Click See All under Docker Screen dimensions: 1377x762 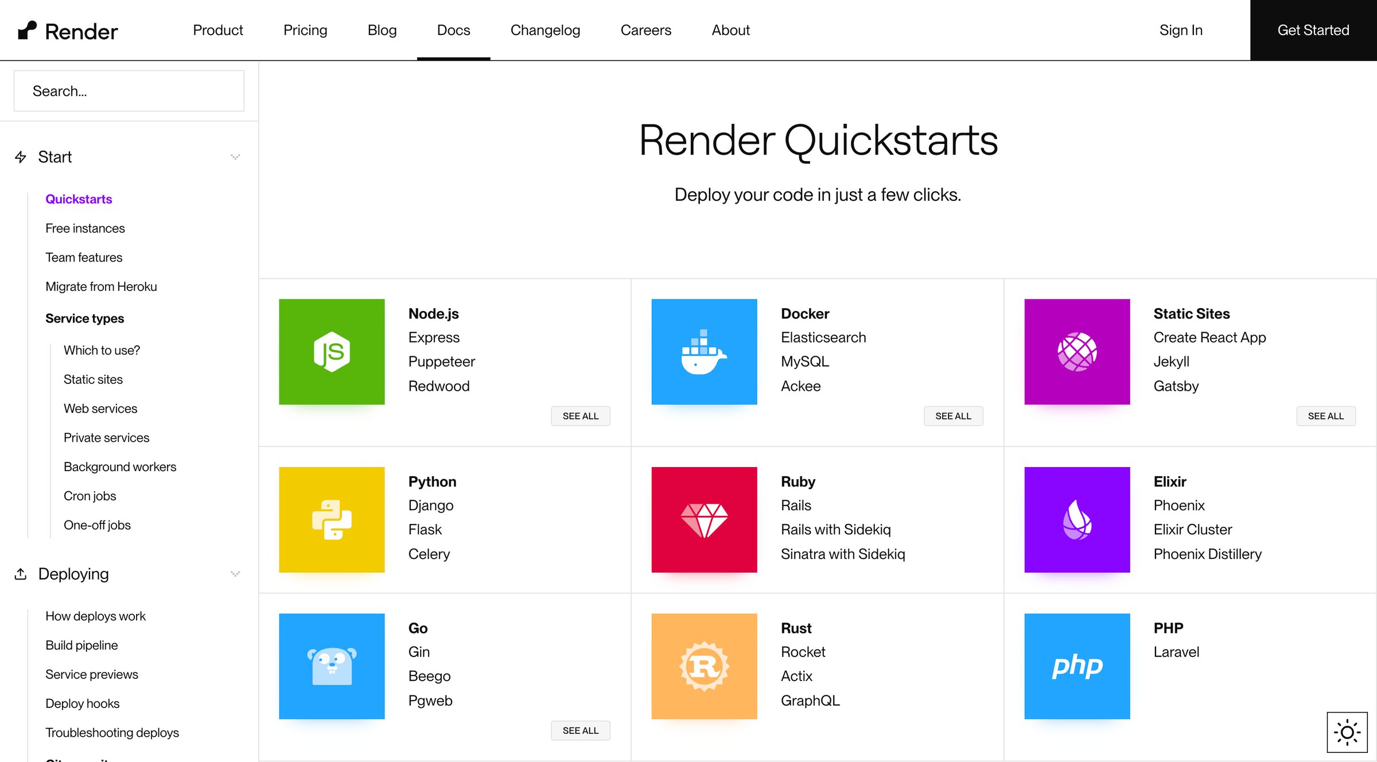[953, 416]
